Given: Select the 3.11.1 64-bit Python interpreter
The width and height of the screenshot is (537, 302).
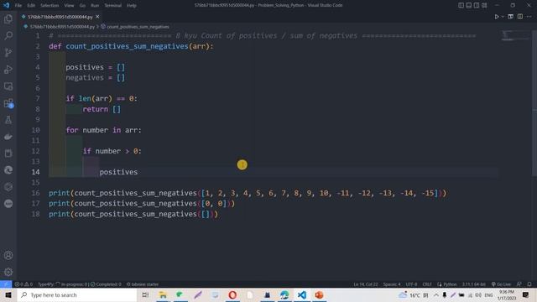Looking at the screenshot, I should (x=473, y=284).
